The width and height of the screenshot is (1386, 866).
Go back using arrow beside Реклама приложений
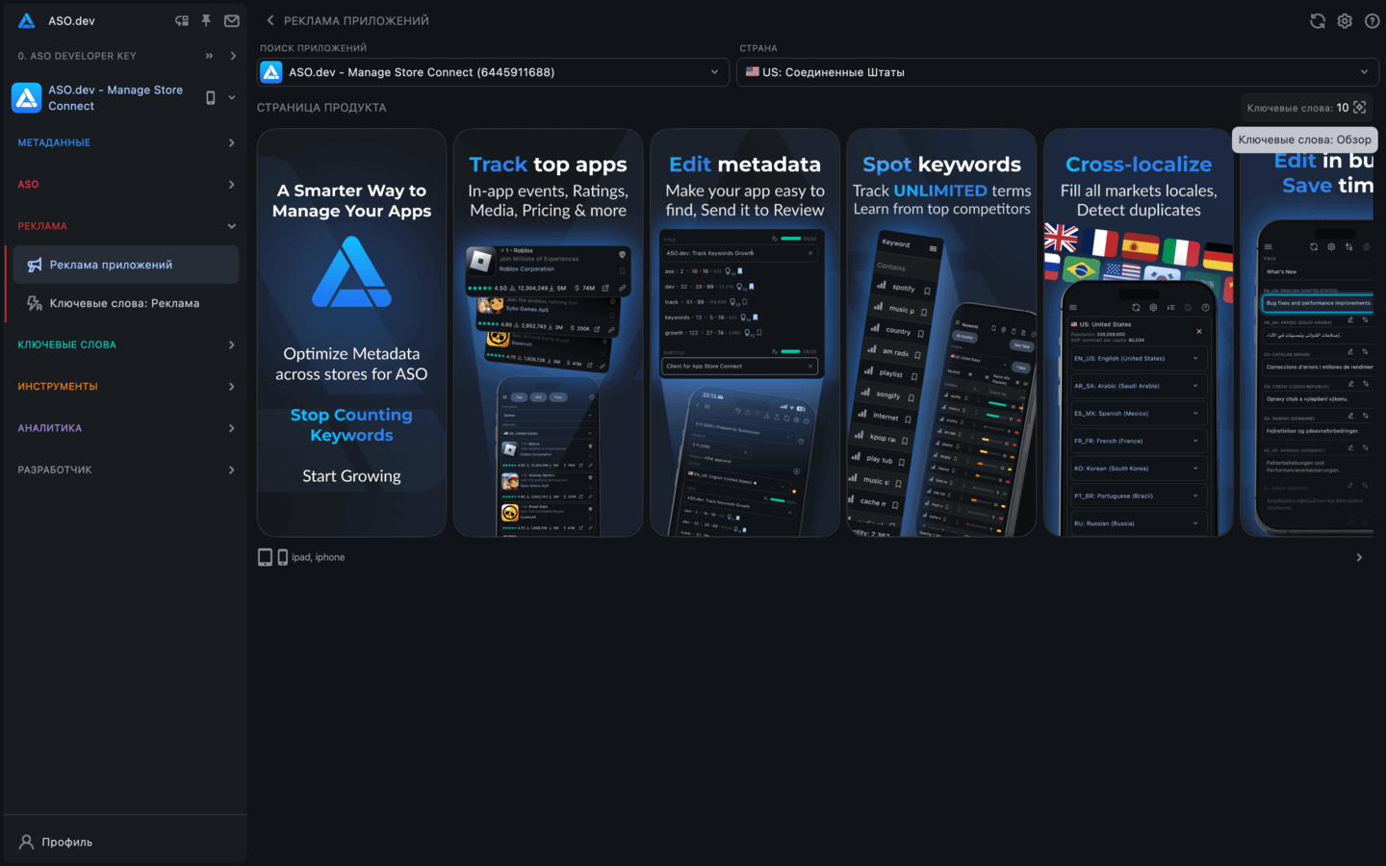[x=270, y=20]
